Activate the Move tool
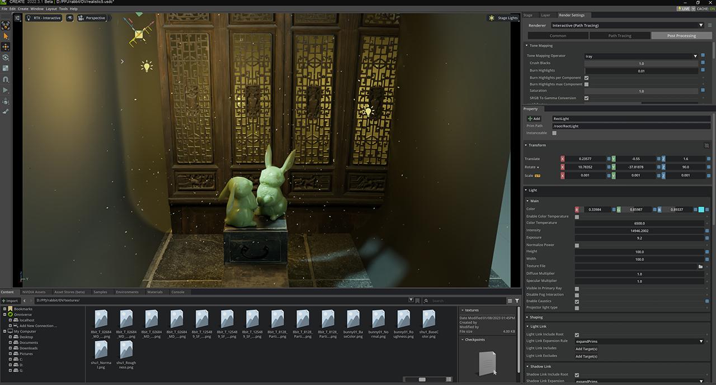 pos(6,47)
